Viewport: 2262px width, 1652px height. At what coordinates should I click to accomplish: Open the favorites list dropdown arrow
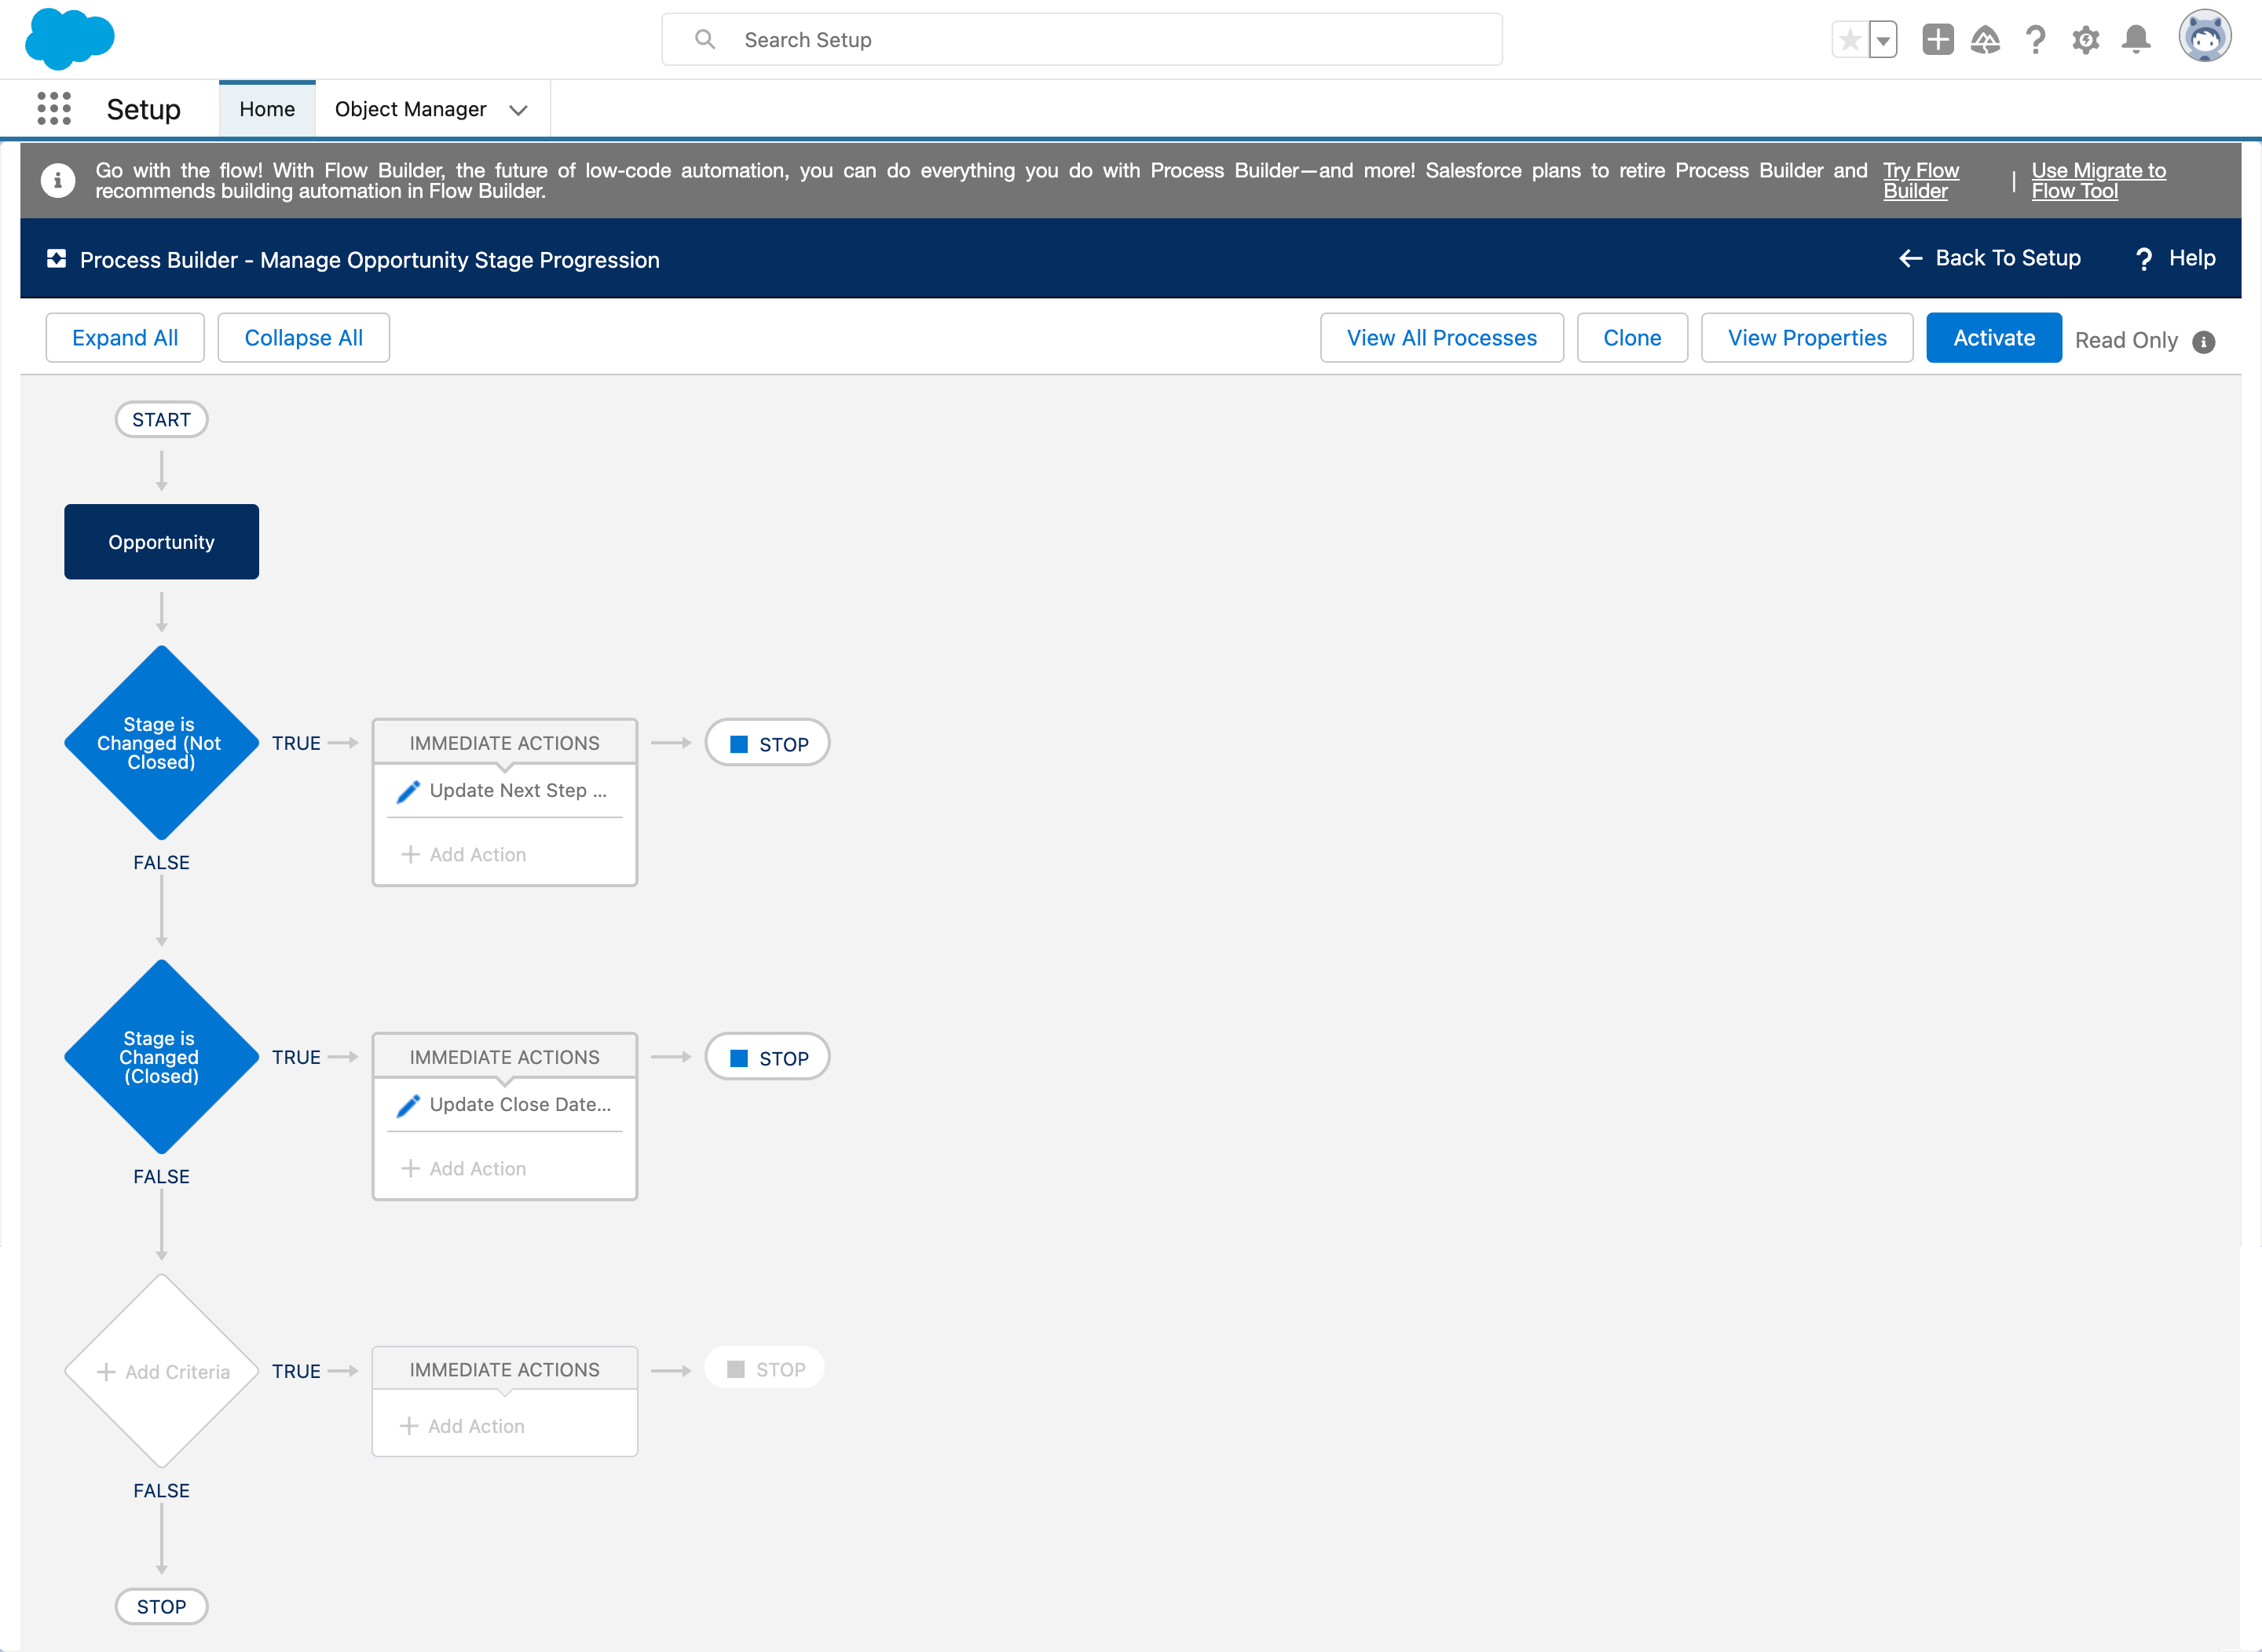click(x=1883, y=40)
